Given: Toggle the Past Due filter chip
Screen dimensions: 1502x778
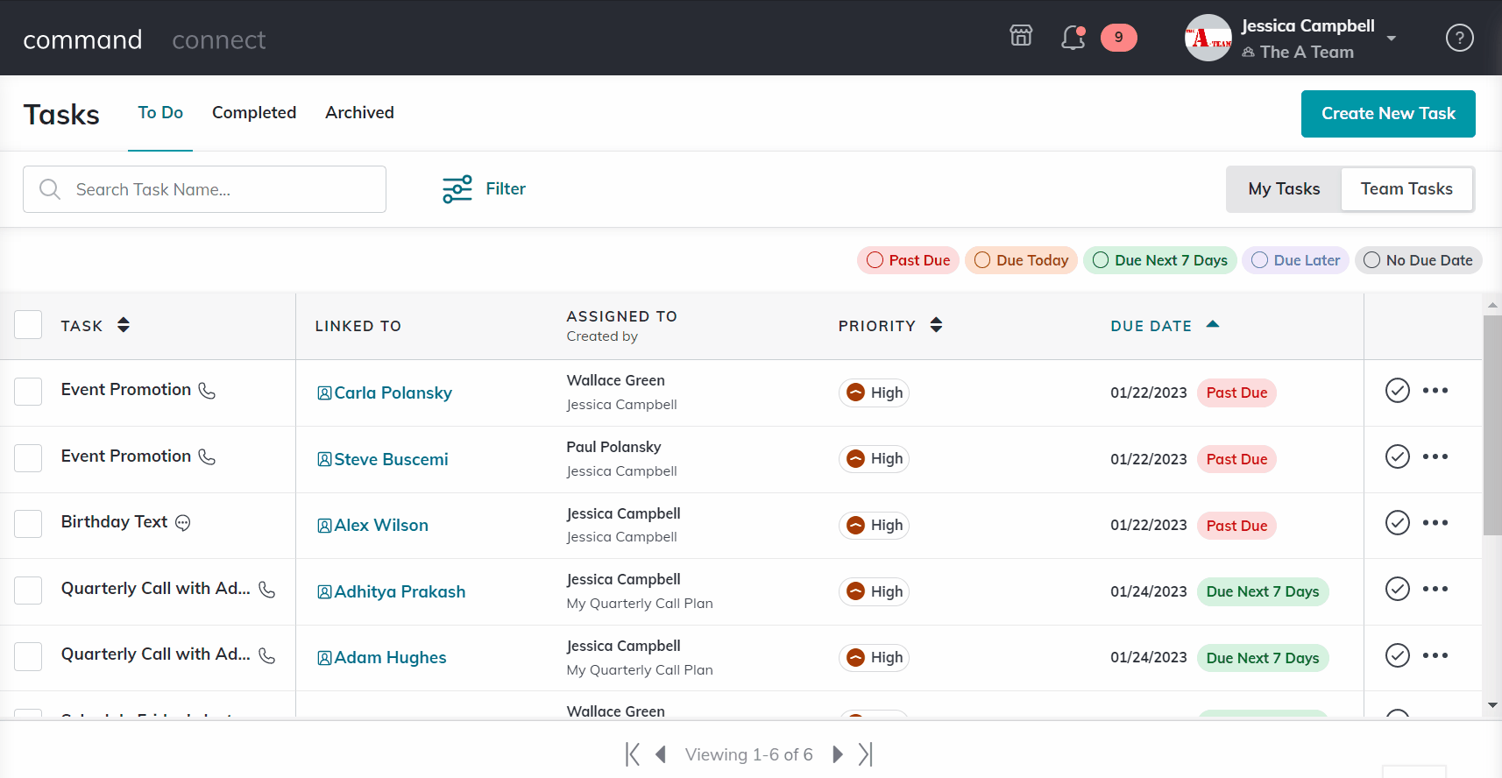Looking at the screenshot, I should pyautogui.click(x=908, y=260).
